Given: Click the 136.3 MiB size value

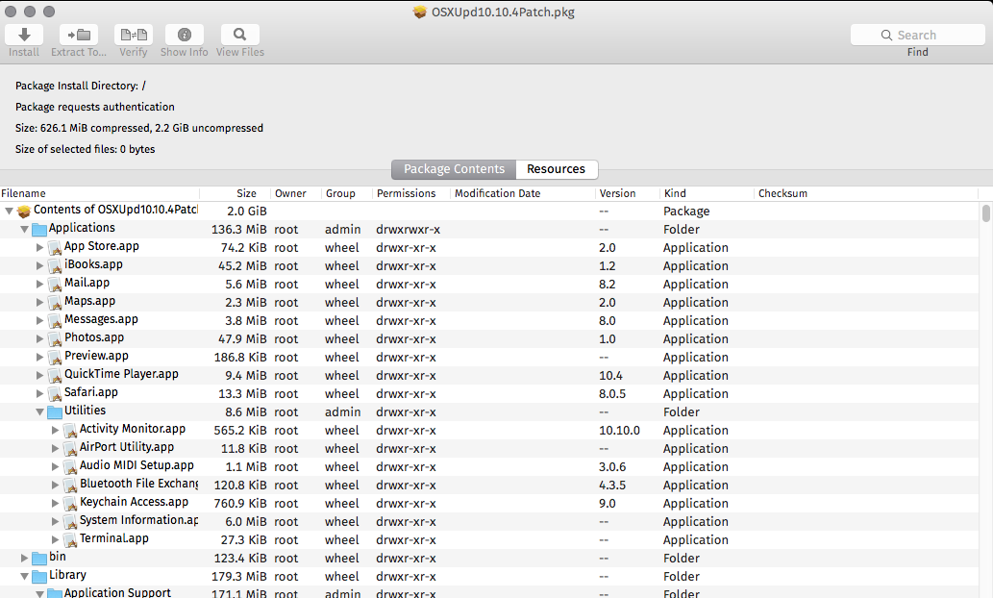Looking at the screenshot, I should pyautogui.click(x=238, y=230).
